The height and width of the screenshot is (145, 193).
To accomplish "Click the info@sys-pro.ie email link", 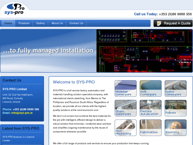I will coord(22,113).
